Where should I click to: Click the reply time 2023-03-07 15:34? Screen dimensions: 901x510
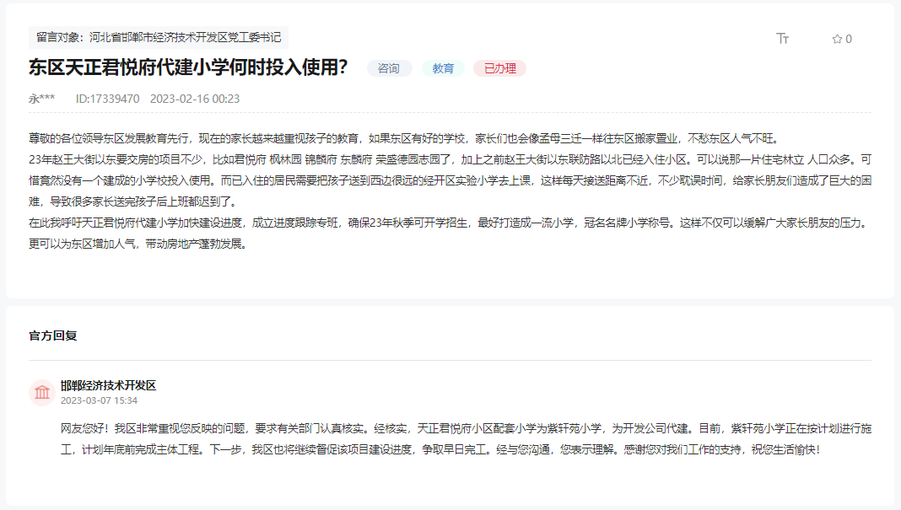99,400
